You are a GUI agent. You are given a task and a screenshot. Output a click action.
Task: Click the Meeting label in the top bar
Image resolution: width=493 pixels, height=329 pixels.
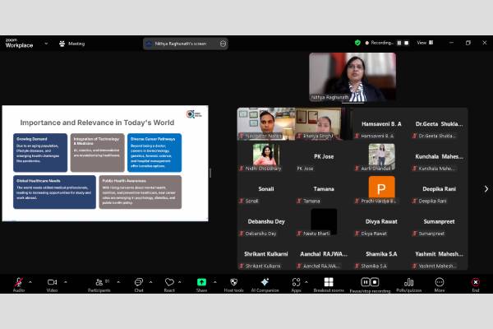coord(76,44)
